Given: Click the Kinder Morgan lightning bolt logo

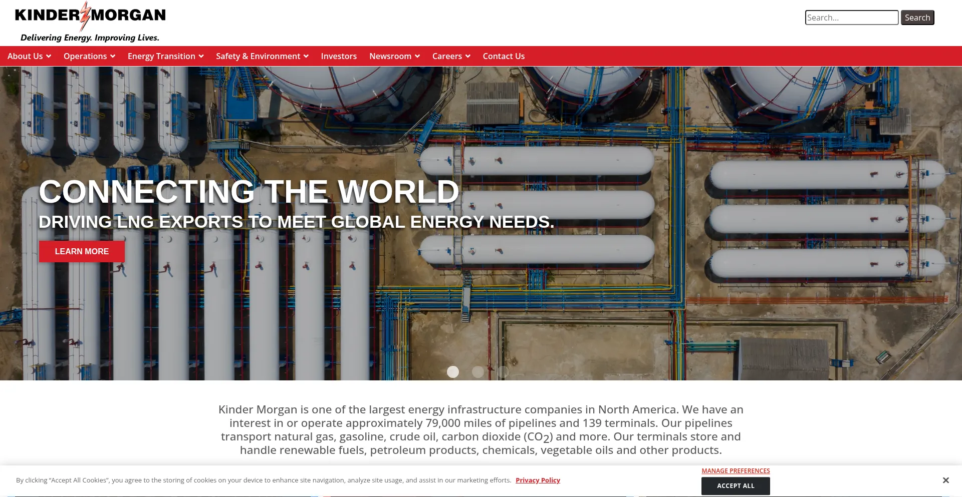Looking at the screenshot, I should click(x=84, y=14).
